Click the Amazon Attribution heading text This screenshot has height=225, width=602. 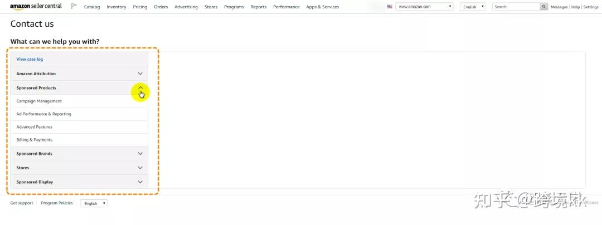pyautogui.click(x=36, y=74)
